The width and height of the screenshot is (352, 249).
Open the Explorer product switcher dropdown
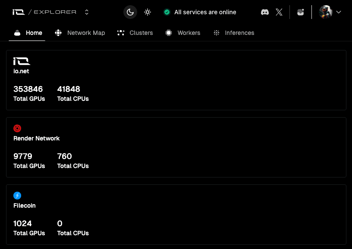pos(87,12)
